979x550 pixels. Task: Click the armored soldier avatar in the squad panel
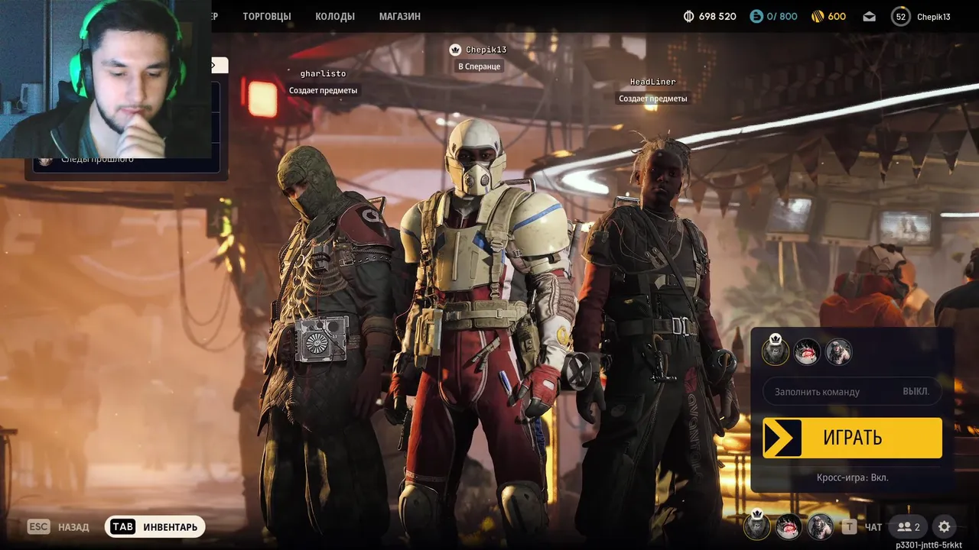(838, 352)
